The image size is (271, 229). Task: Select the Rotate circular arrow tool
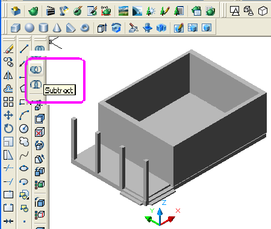click(8, 128)
